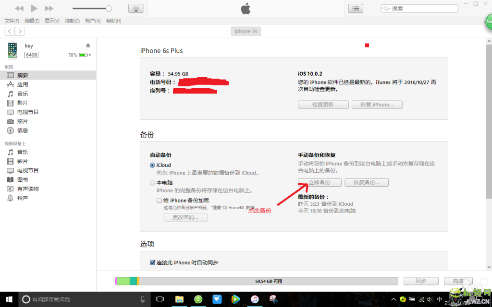
Task: Click the 同步 button
Action: click(x=421, y=281)
